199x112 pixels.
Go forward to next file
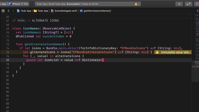coord(13,11)
